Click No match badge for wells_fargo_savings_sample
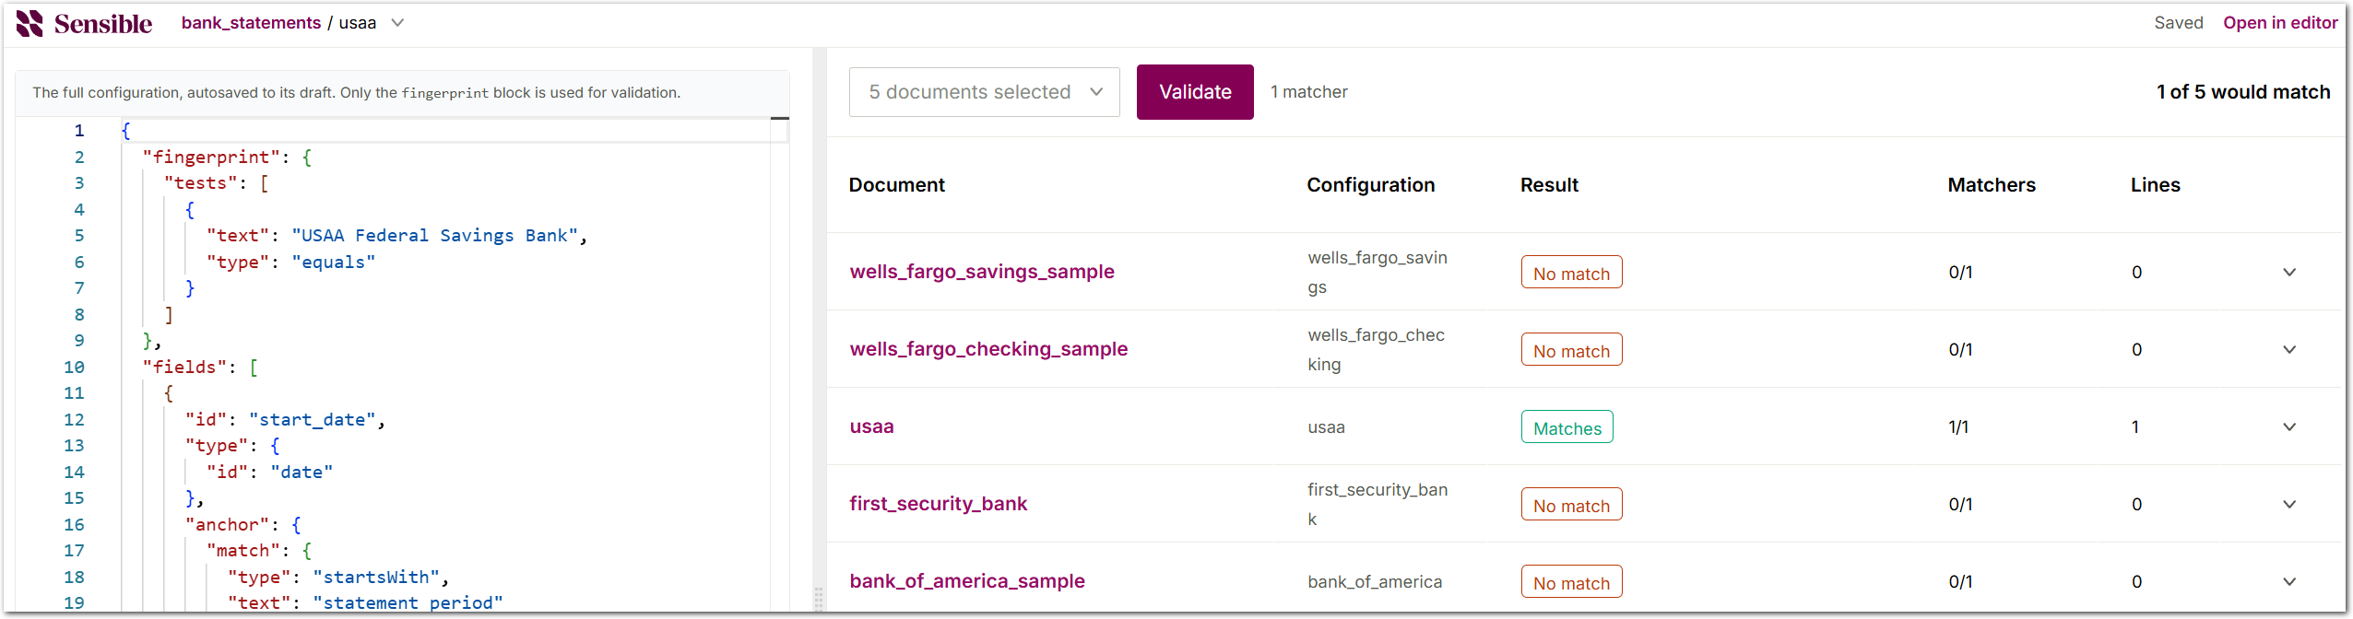This screenshot has height=619, width=2353. tap(1571, 273)
